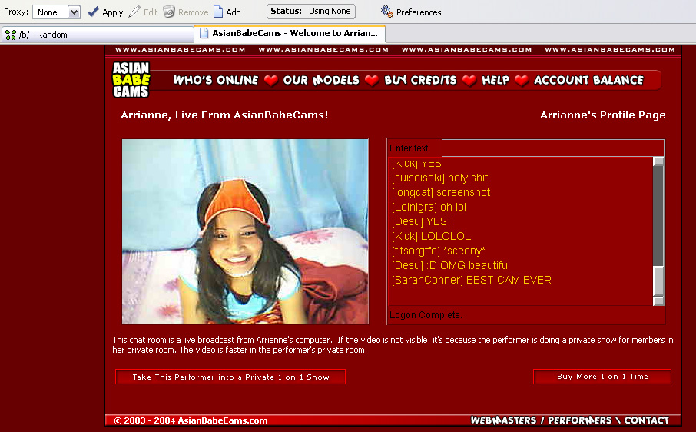Screen dimensions: 696x432
Task: Click the chat scrollbar thumb
Action: coord(658,281)
